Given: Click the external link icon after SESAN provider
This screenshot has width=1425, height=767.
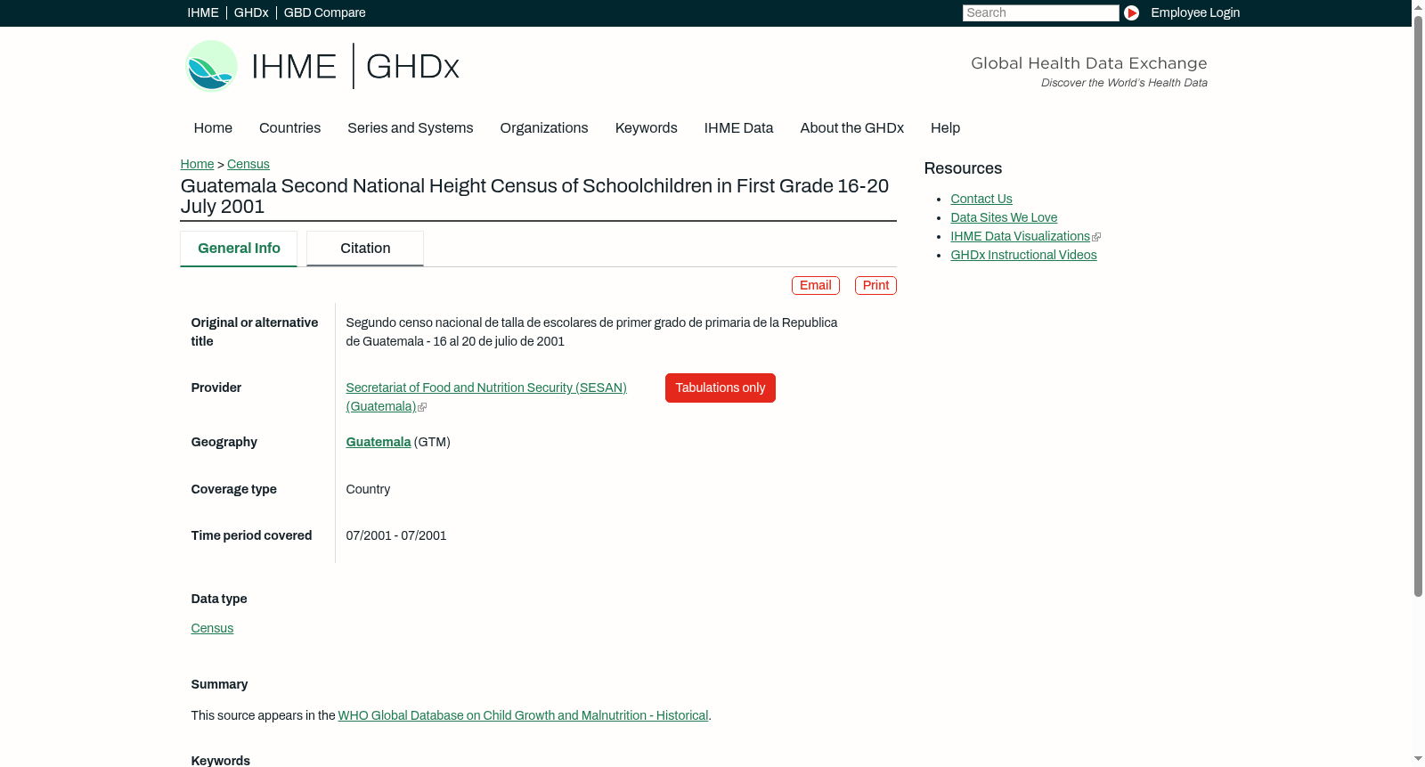Looking at the screenshot, I should click(422, 407).
